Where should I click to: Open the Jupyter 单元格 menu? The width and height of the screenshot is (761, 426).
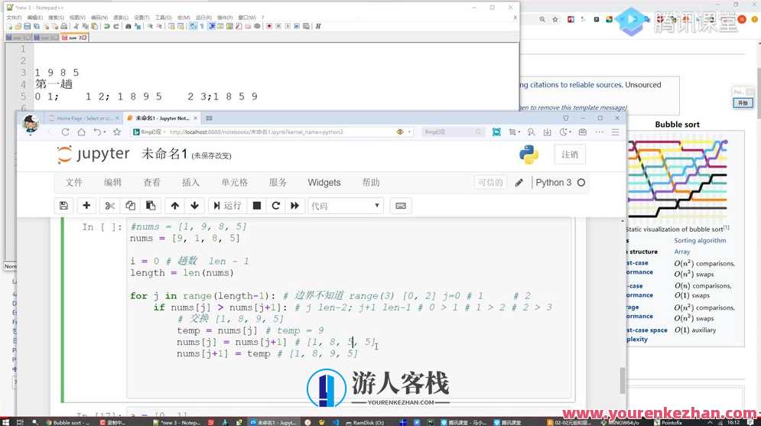234,183
